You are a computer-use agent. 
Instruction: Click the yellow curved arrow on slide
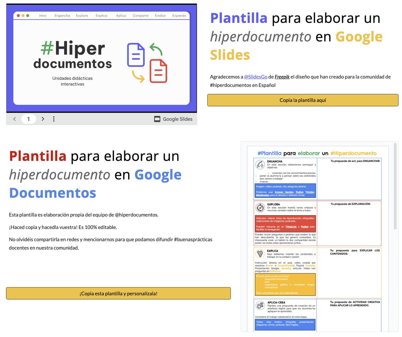coord(138,76)
